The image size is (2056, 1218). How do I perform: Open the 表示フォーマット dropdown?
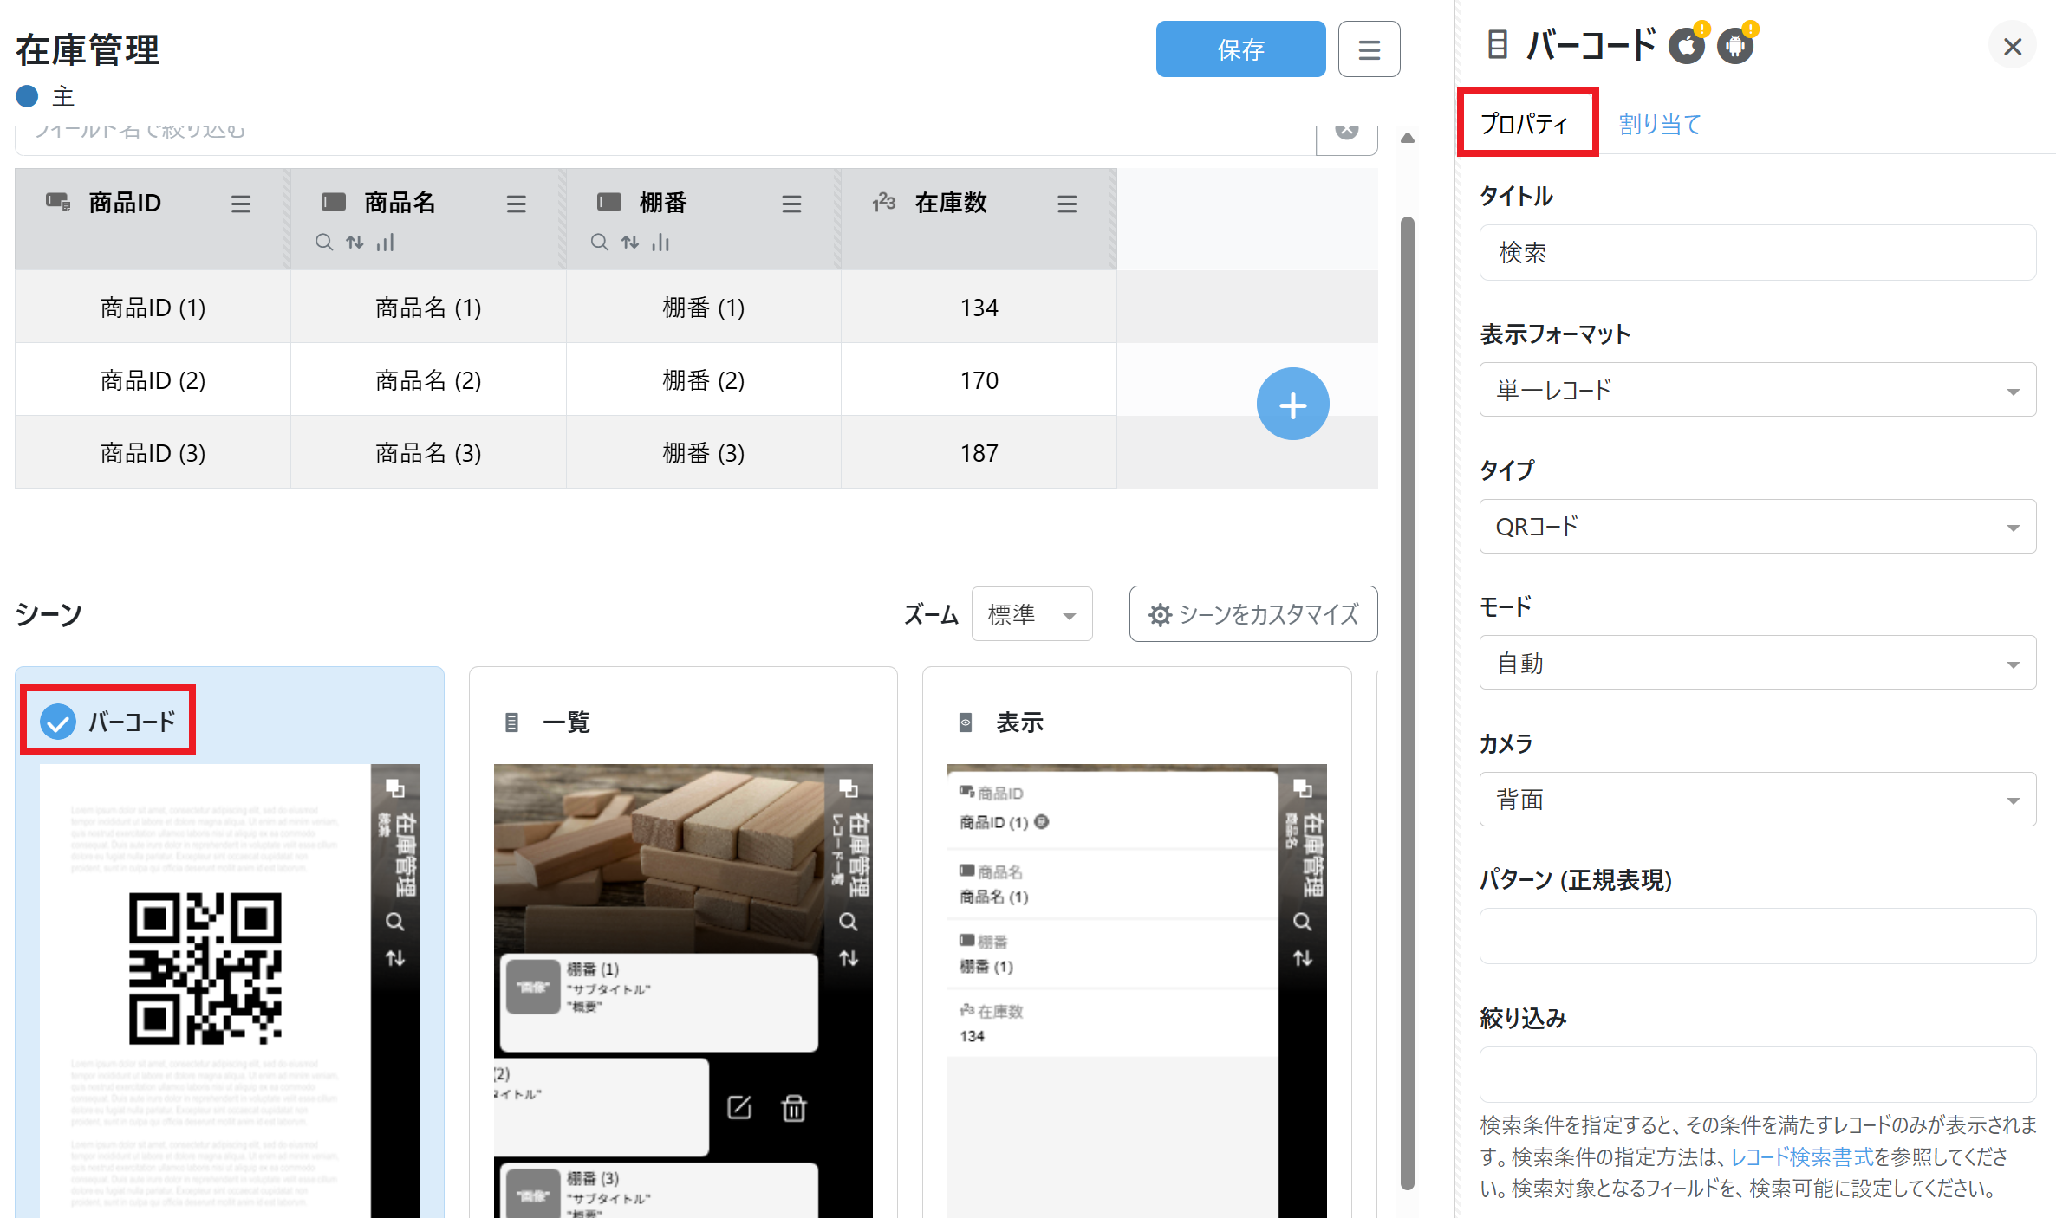(x=1757, y=390)
